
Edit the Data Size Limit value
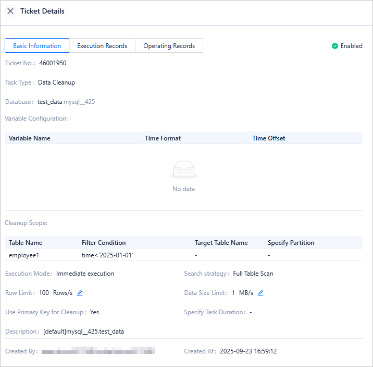[260, 293]
